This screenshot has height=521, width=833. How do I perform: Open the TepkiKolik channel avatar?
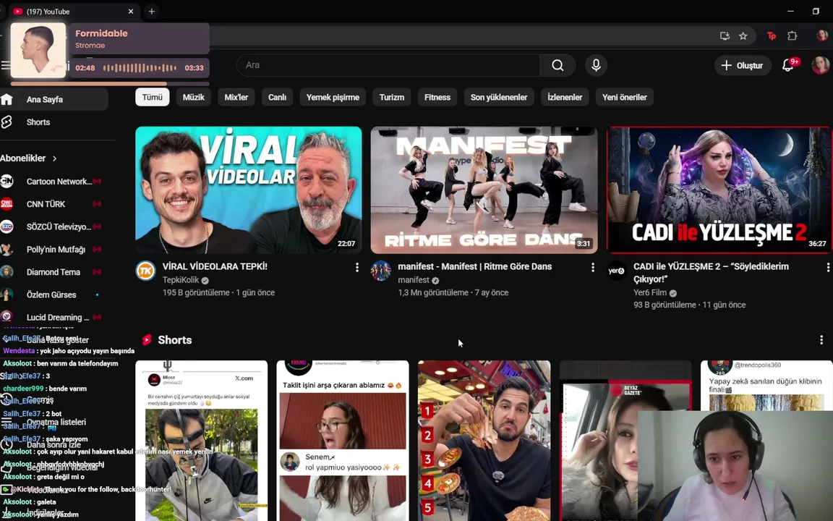click(x=145, y=271)
